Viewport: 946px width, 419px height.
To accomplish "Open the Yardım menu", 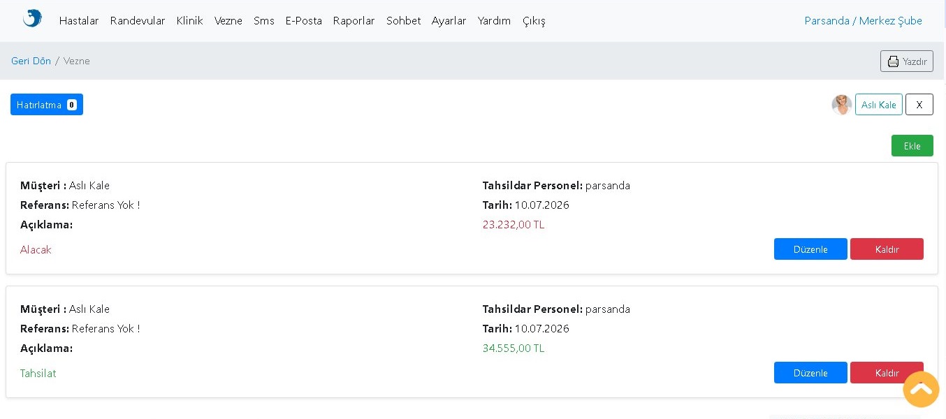I will point(495,21).
